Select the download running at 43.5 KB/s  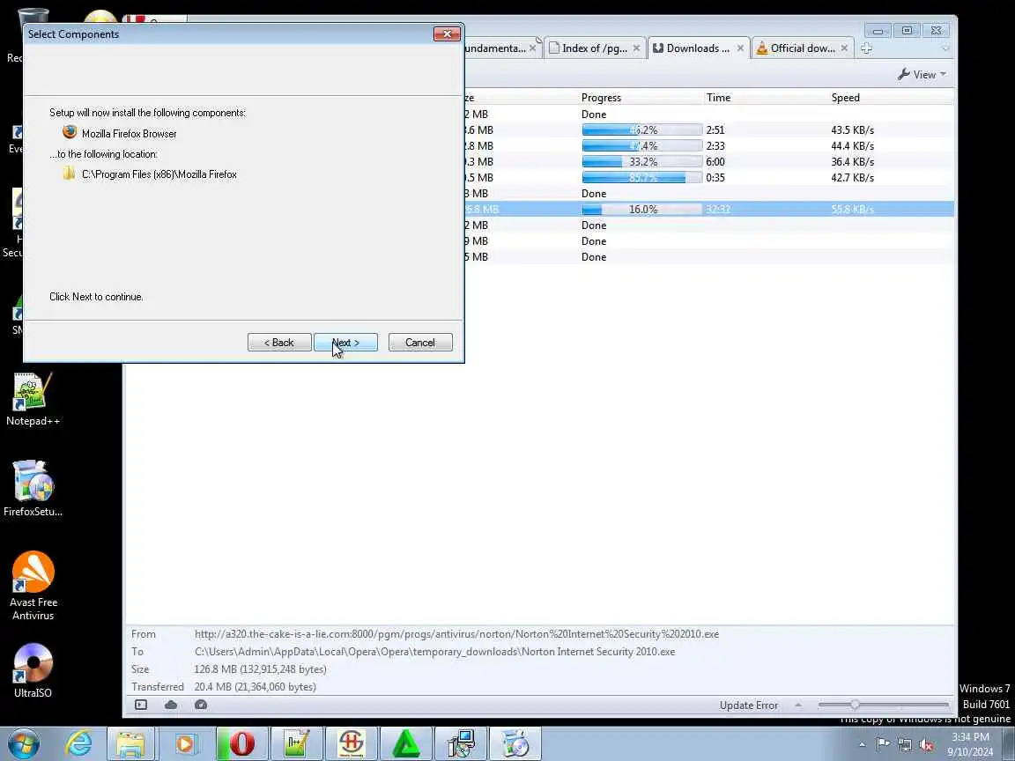[x=708, y=130]
